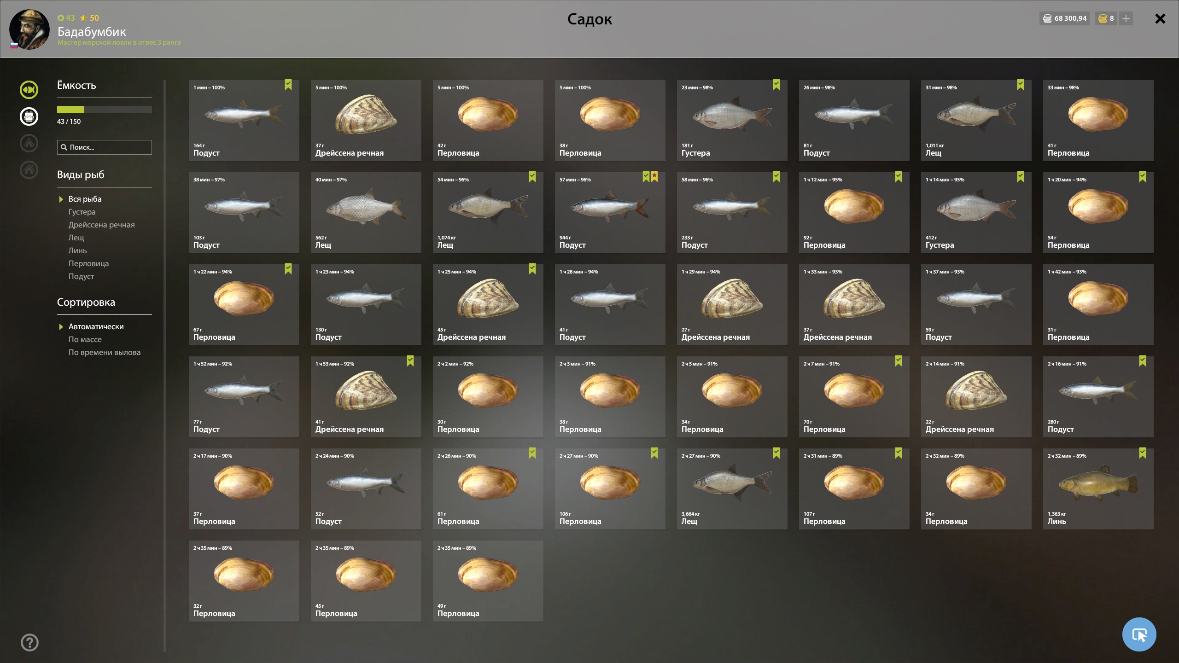Toggle bookmark on 1,363 kg Линь card
1179x663 pixels.
(x=1143, y=453)
